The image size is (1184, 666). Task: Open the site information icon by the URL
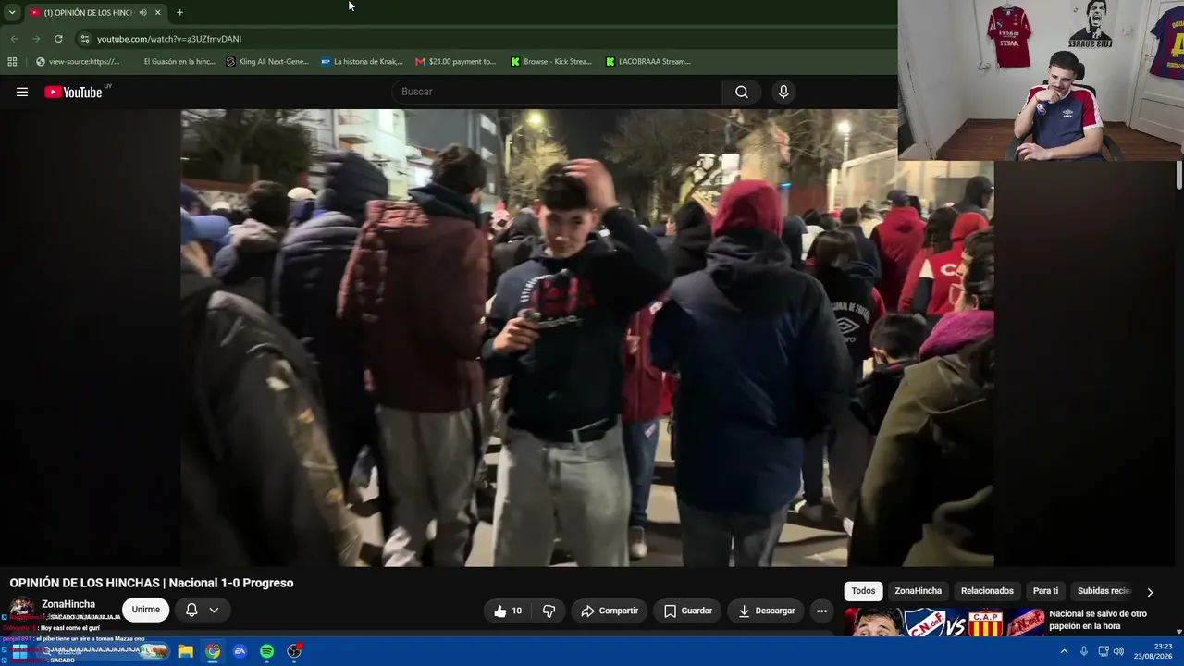[x=85, y=39]
